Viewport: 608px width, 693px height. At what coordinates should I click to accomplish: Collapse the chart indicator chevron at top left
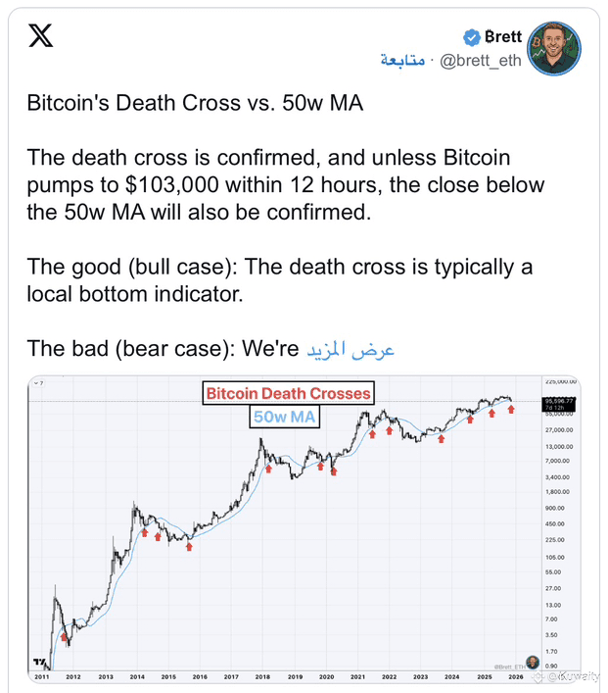(36, 383)
